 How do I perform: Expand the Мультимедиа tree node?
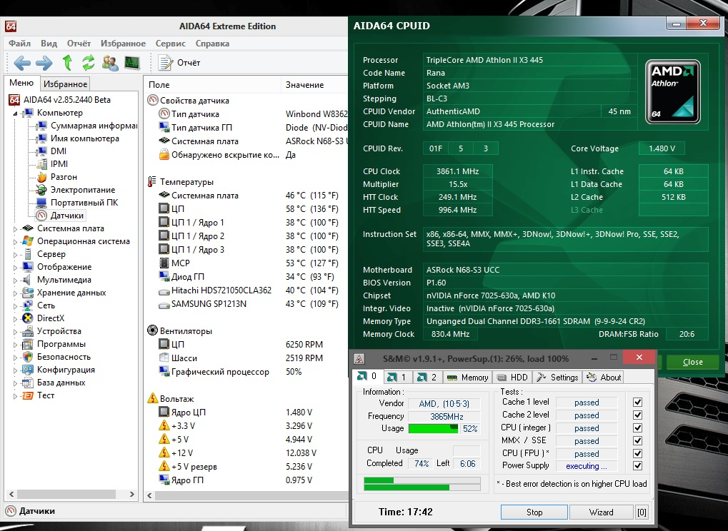pos(15,280)
